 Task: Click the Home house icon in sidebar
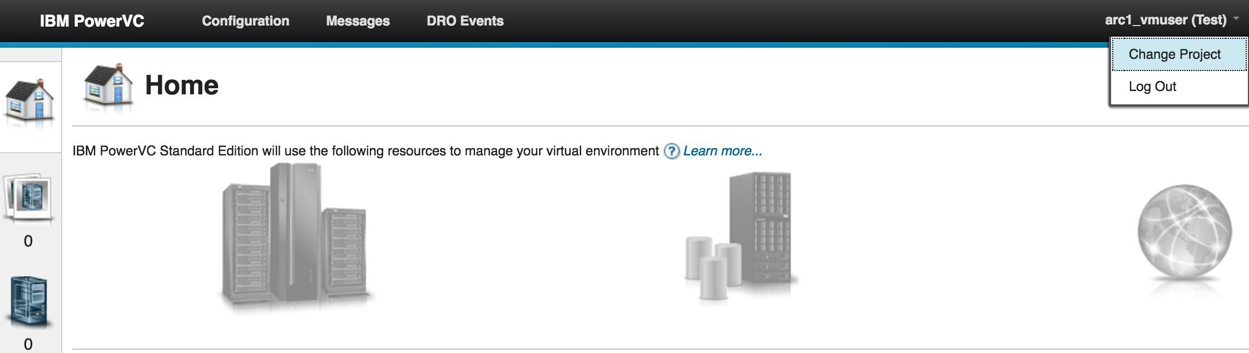pos(30,104)
